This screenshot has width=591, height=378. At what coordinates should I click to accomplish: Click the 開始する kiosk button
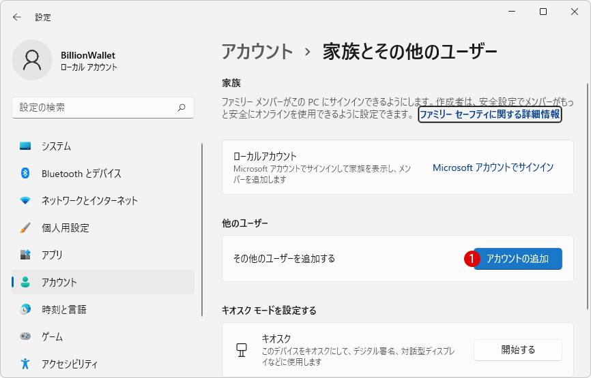[518, 350]
